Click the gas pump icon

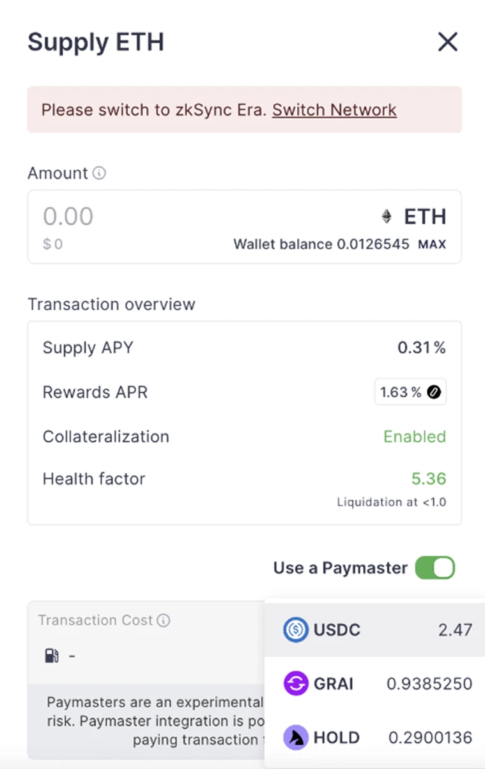pos(51,656)
